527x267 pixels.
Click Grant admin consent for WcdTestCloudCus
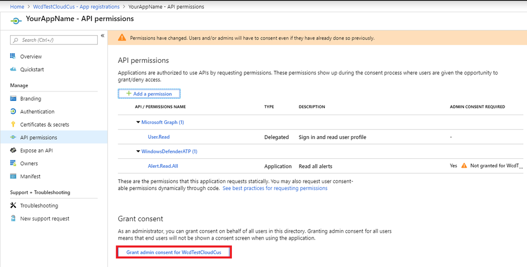174,252
